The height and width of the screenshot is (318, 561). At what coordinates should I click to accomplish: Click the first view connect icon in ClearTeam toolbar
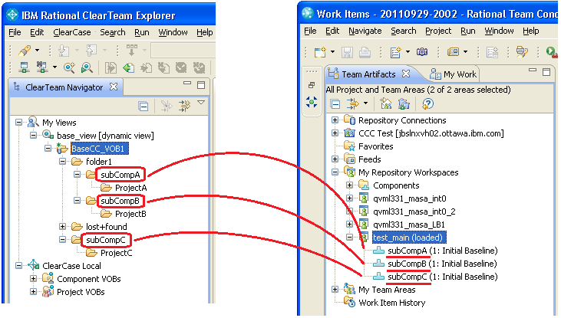[x=25, y=67]
